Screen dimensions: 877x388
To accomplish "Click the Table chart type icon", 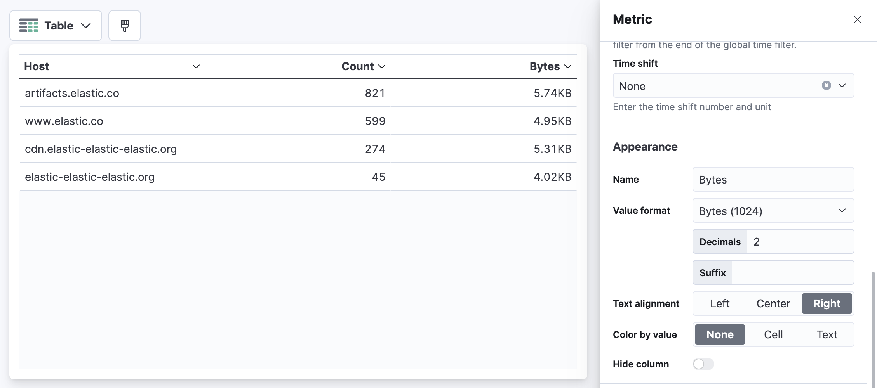I will (x=29, y=26).
